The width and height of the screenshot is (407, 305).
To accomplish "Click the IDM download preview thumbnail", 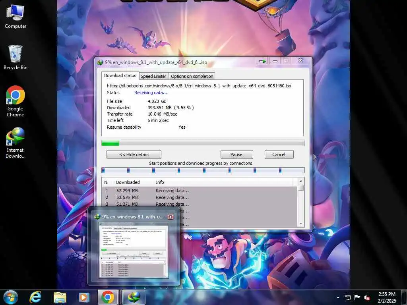I will [134, 250].
